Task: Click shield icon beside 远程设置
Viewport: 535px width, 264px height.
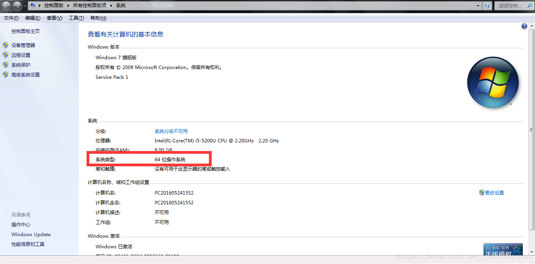Action: [x=6, y=55]
